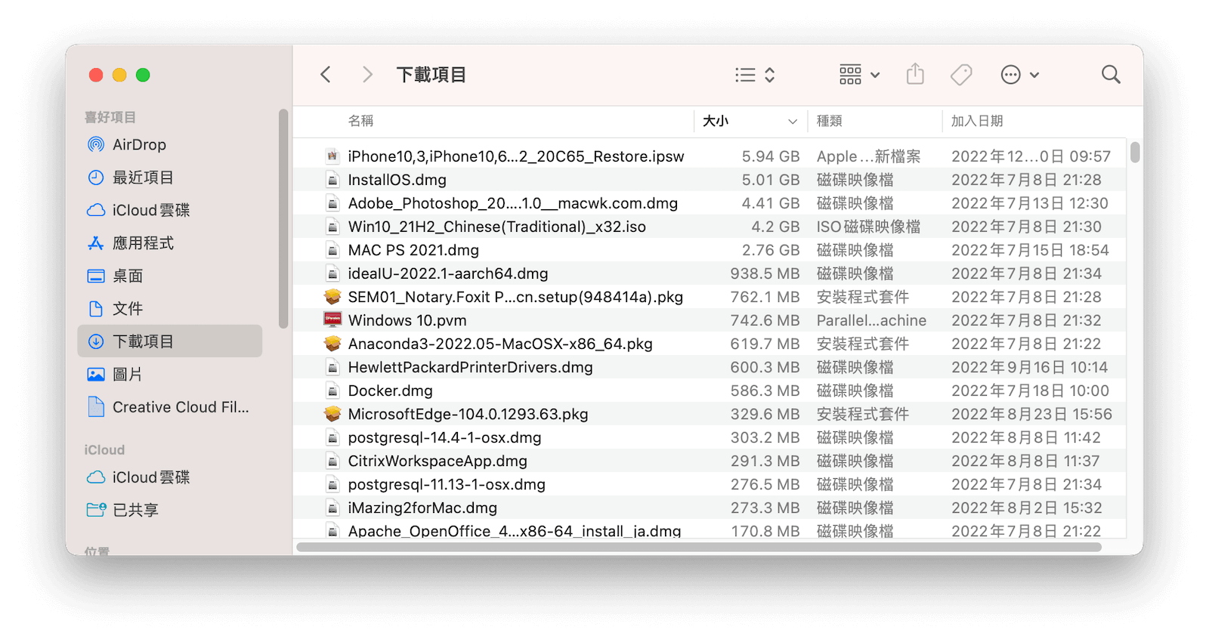Screen dimensions: 1209x642
Task: Open Creative Cloud Files sidebar item
Action: point(170,407)
